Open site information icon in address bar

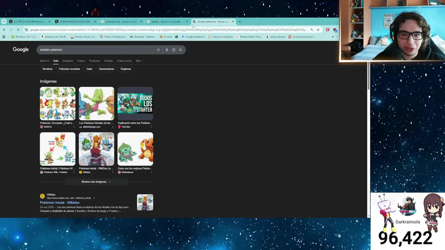click(x=26, y=30)
